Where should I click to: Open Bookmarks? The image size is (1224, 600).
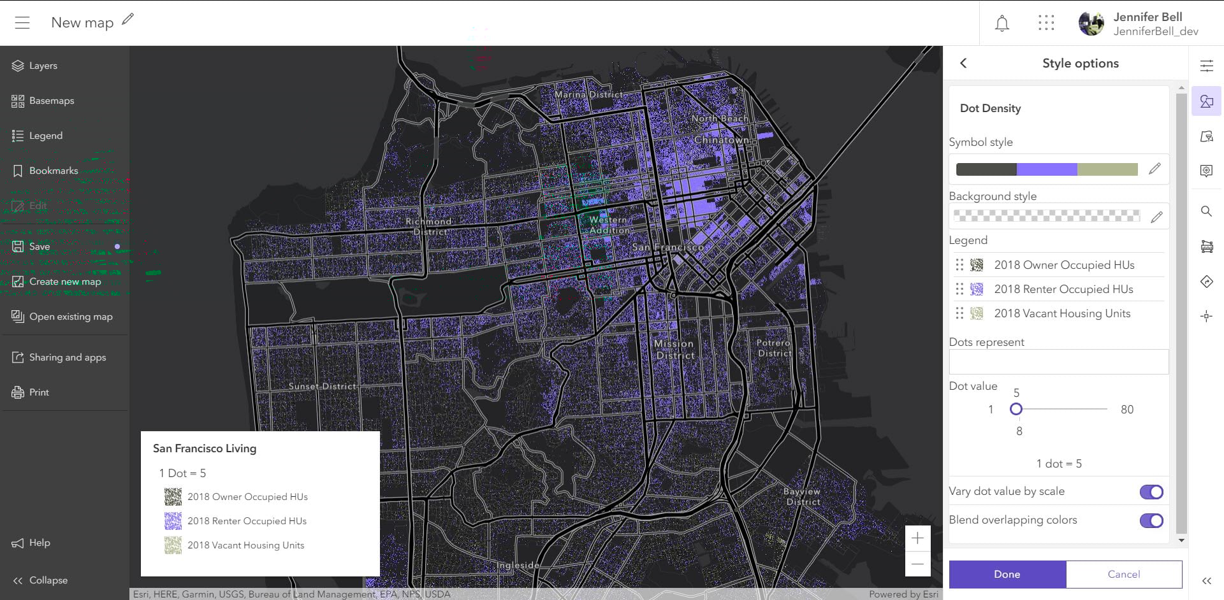coord(54,171)
